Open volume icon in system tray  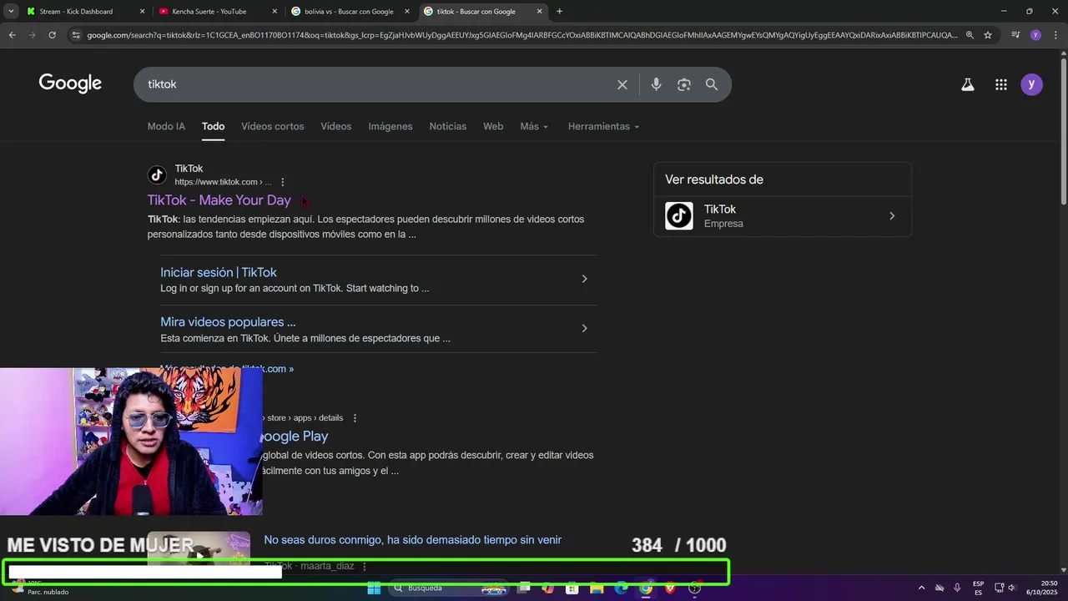(x=1012, y=588)
